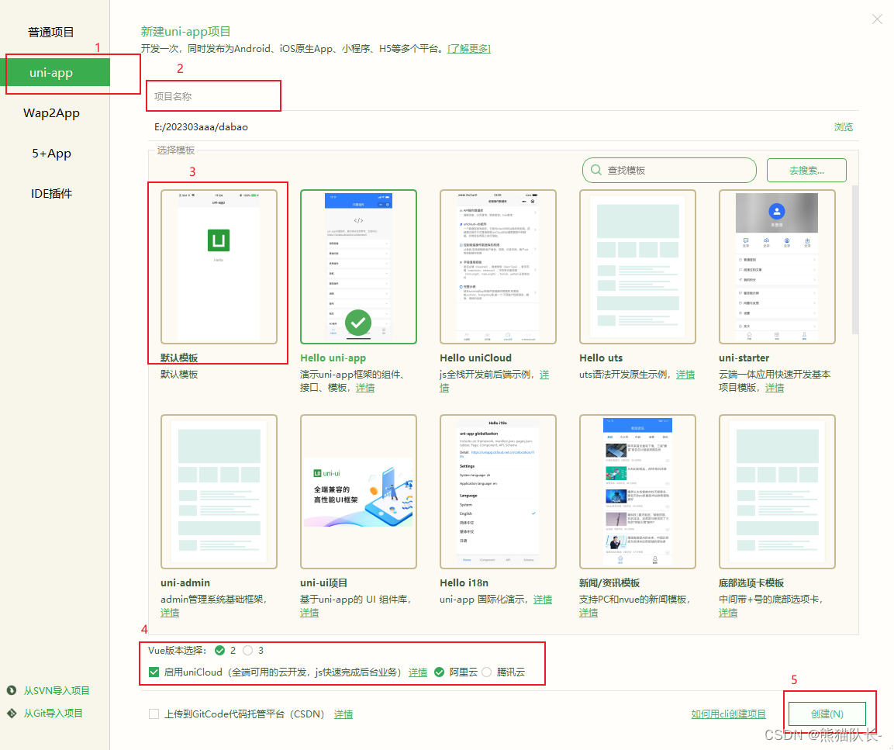Choose Vue version 2 radio button
The height and width of the screenshot is (750, 894).
click(220, 650)
